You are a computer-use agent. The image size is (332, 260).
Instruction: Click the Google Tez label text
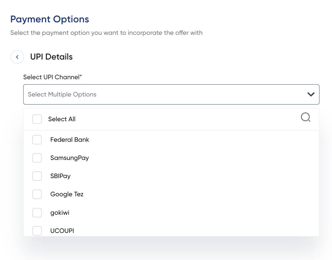click(x=67, y=194)
